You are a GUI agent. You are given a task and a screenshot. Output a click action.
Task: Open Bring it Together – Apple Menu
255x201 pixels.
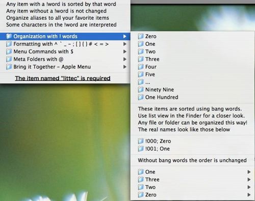pos(65,67)
